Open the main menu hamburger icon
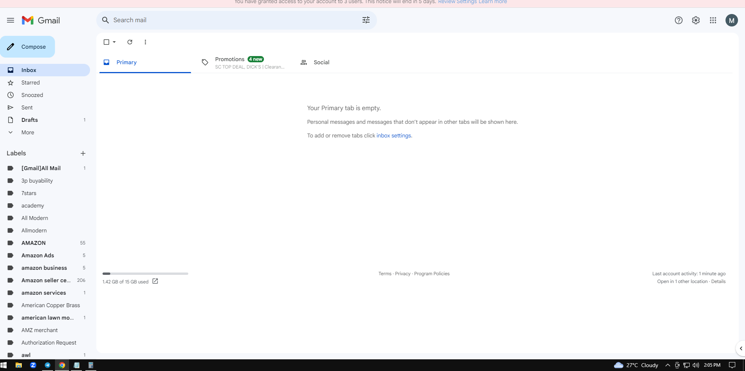This screenshot has height=371, width=745. pos(11,20)
